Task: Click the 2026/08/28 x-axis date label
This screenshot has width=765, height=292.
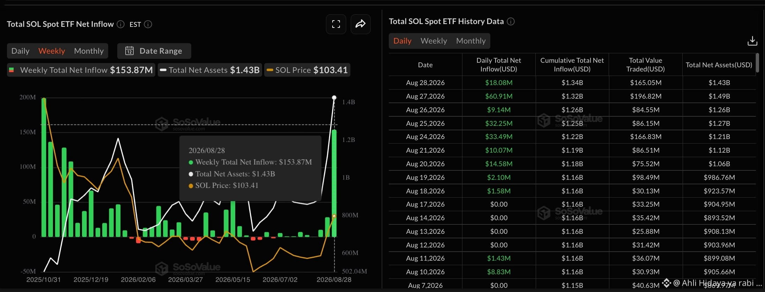Action: [x=334, y=279]
